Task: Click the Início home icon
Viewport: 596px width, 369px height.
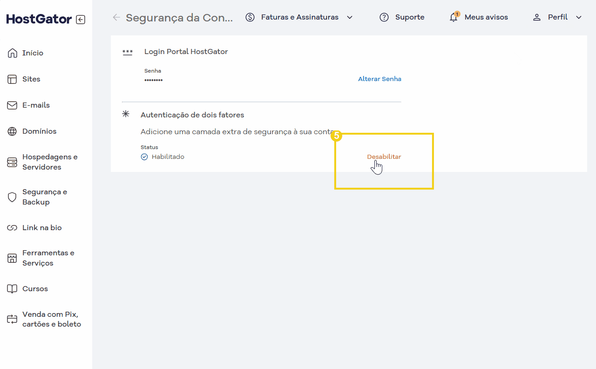Action: coord(12,53)
